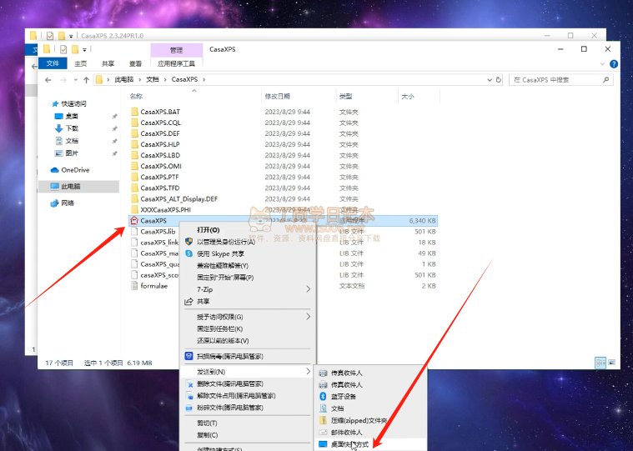This screenshot has height=451, width=633.
Task: Click the search magnifier icon
Action: tap(605, 80)
